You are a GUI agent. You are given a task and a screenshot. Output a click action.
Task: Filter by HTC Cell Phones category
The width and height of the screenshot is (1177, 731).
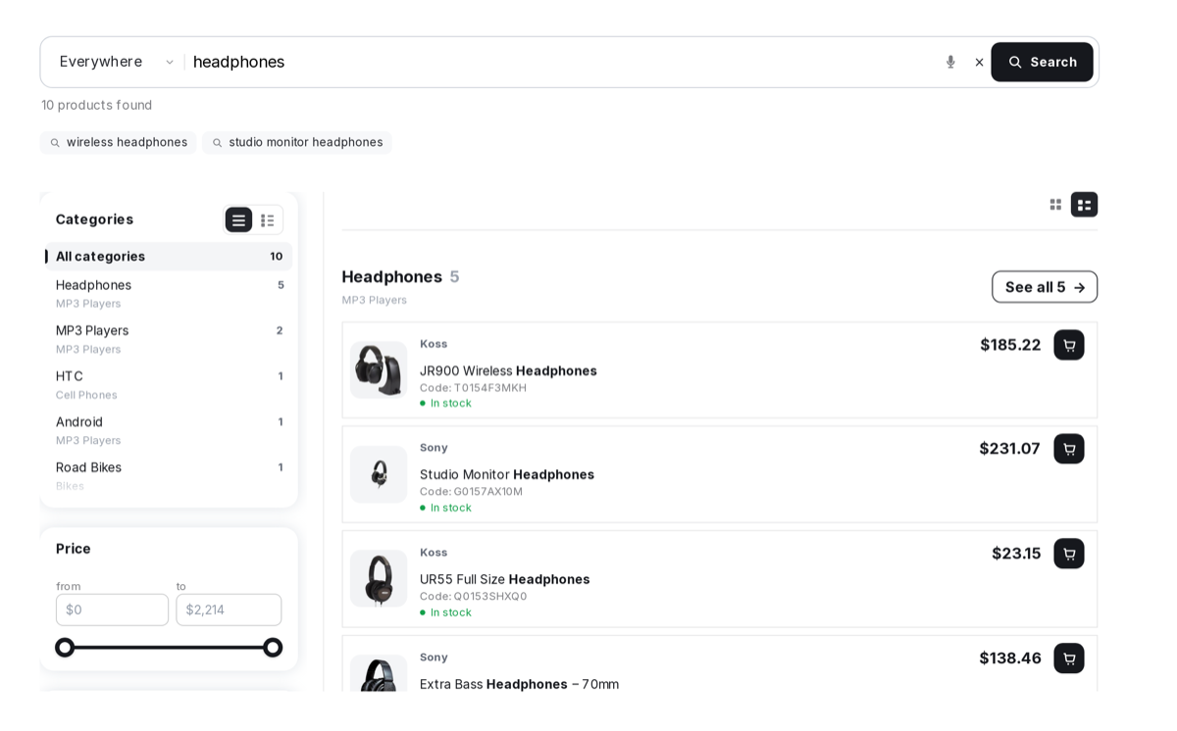169,385
